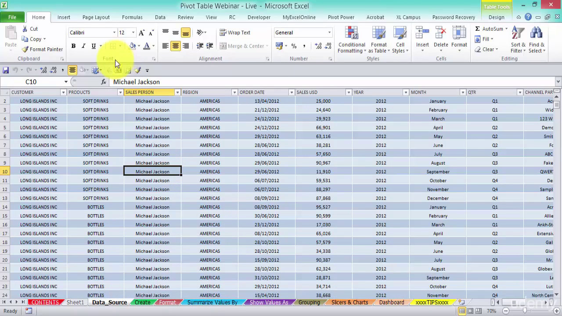Toggle Italic formatting in the Font group
Viewport: 562px width, 316px height.
tap(83, 46)
